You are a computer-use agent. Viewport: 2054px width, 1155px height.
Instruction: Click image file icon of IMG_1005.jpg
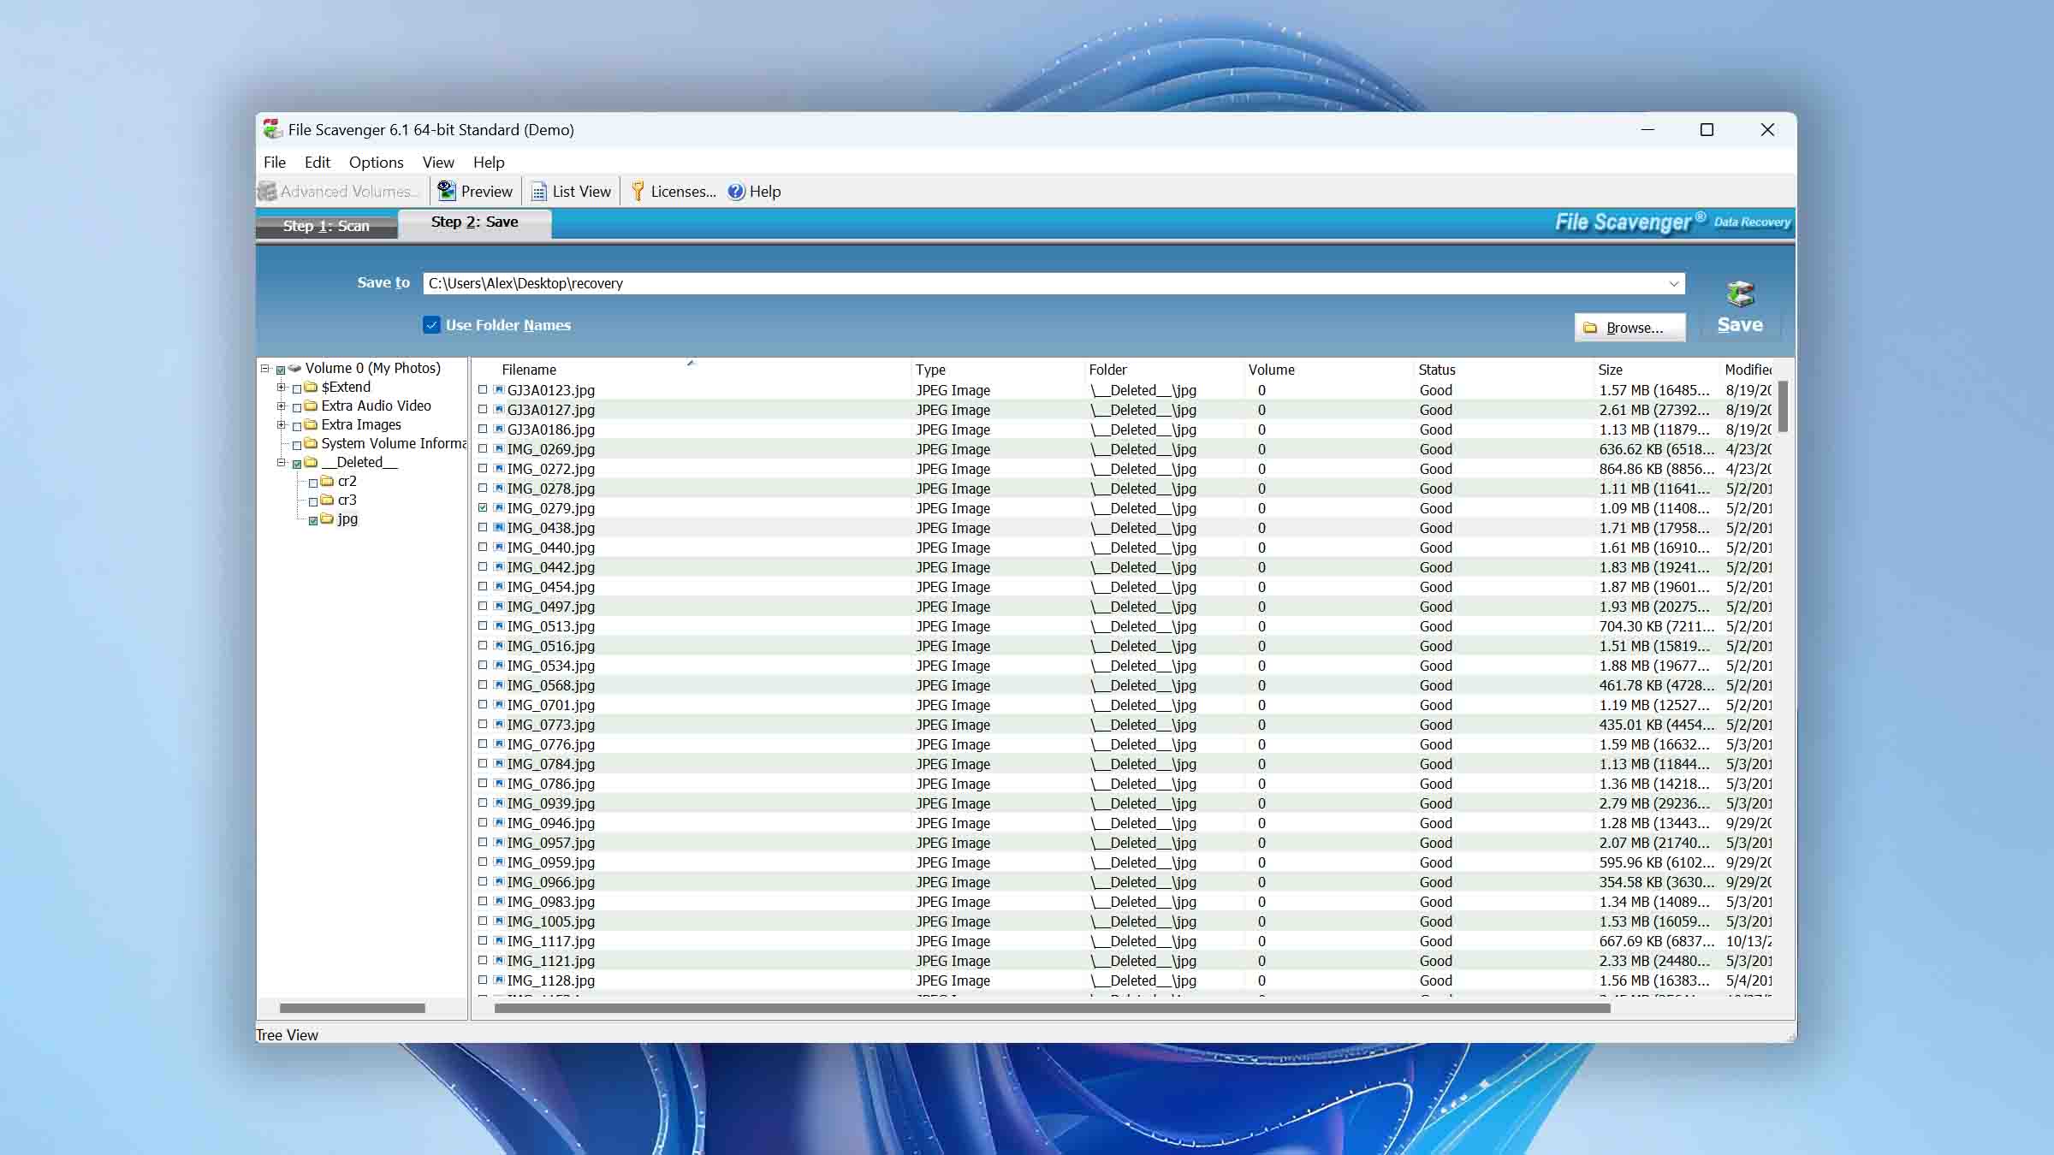(x=499, y=921)
